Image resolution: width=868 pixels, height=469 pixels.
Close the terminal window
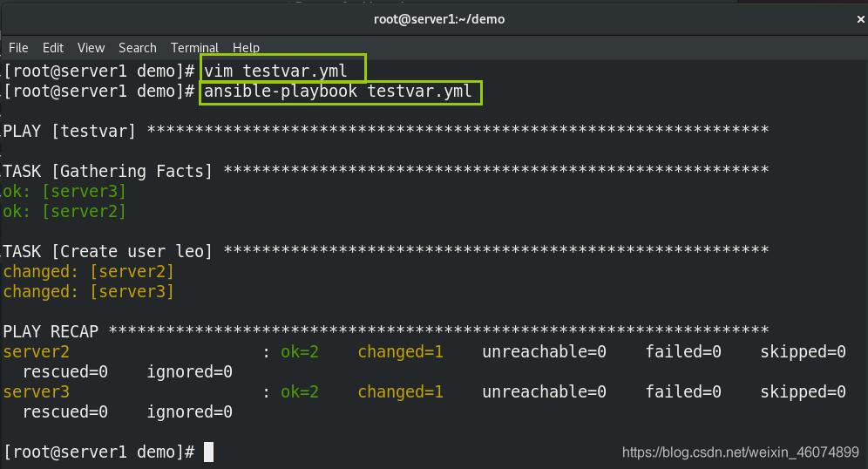click(x=860, y=19)
